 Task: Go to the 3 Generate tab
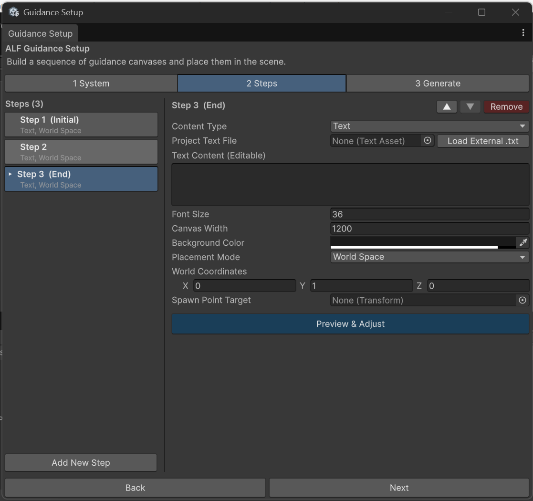[438, 83]
